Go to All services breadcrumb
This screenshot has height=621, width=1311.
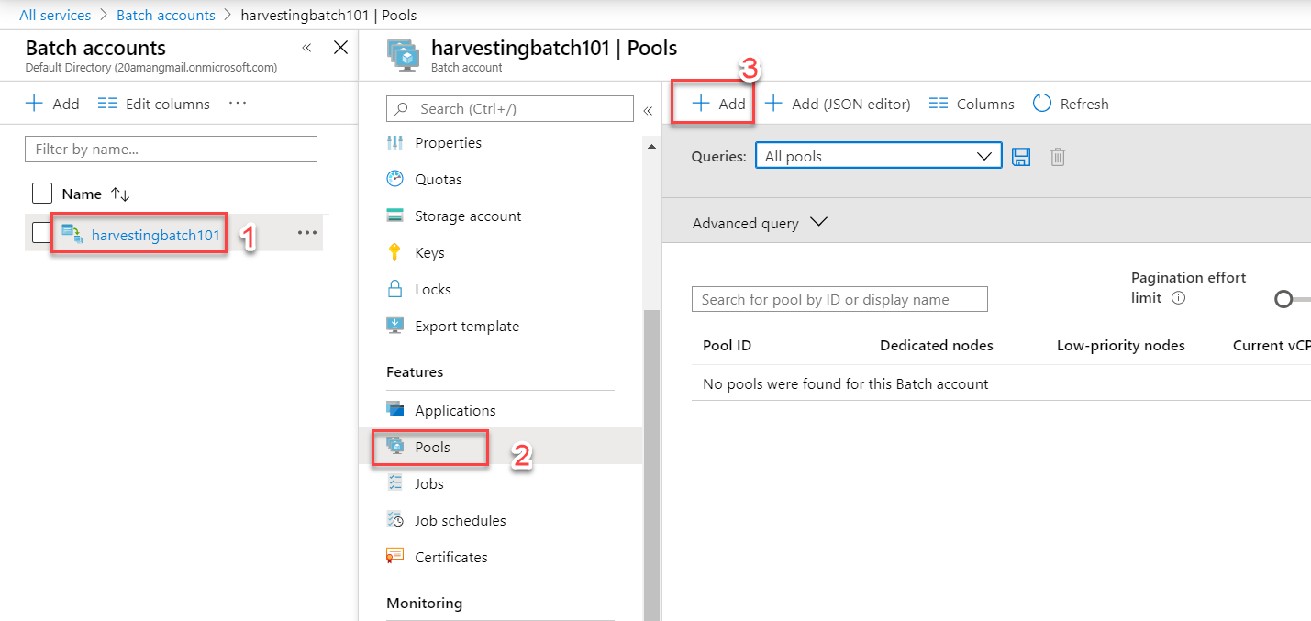55,15
